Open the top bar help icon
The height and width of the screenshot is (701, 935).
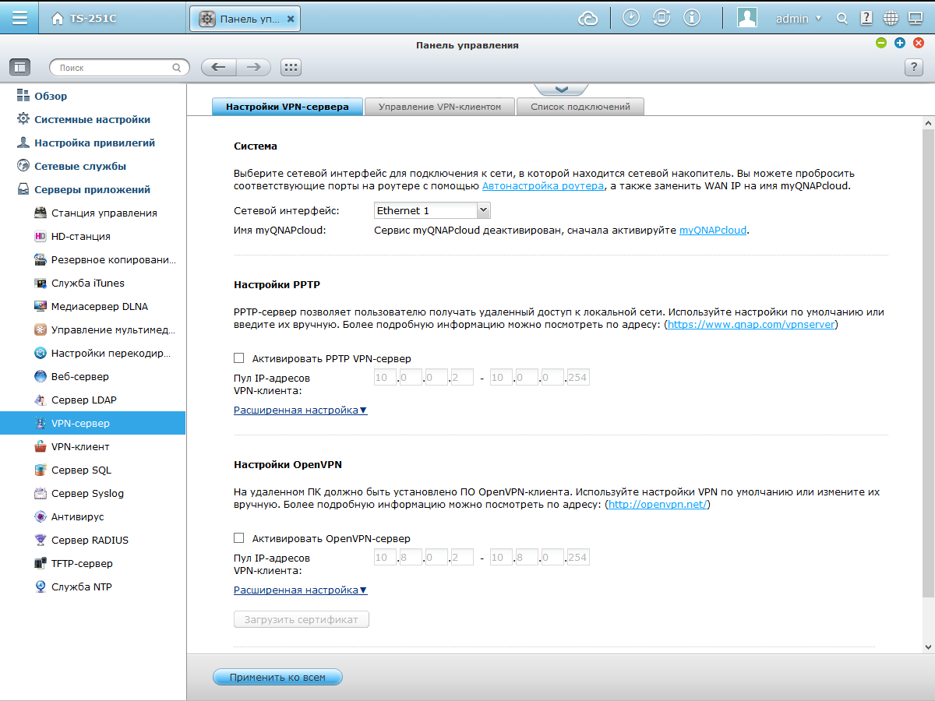866,18
